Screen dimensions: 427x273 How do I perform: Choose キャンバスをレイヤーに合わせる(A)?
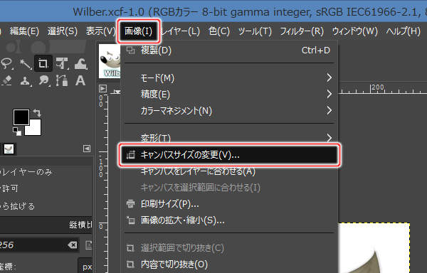coord(228,171)
